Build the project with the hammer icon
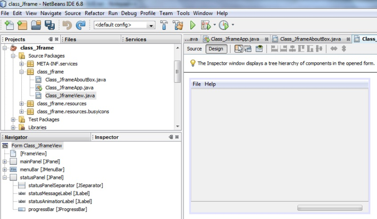The width and height of the screenshot is (377, 219). point(164,25)
